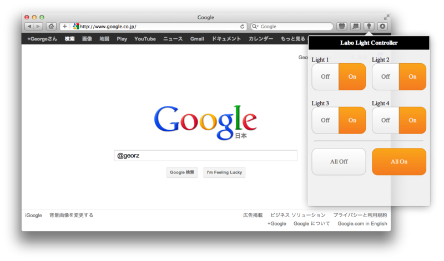
Task: Open 背景画像を変更する link
Action: [72, 215]
